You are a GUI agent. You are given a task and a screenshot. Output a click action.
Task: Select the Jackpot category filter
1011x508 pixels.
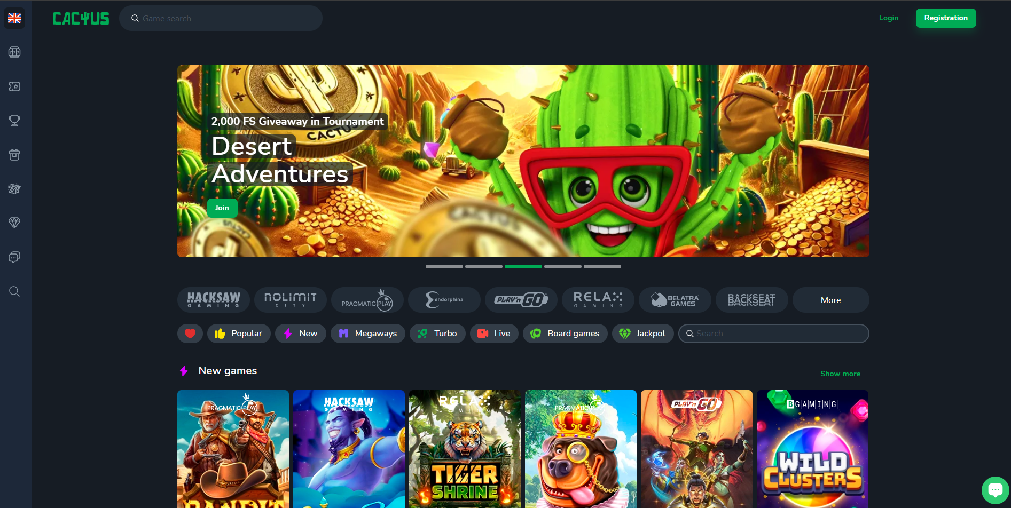643,334
